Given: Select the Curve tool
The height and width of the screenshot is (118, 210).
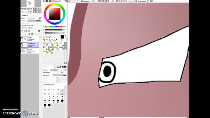Looking at the screenshot, I should coord(46,52).
